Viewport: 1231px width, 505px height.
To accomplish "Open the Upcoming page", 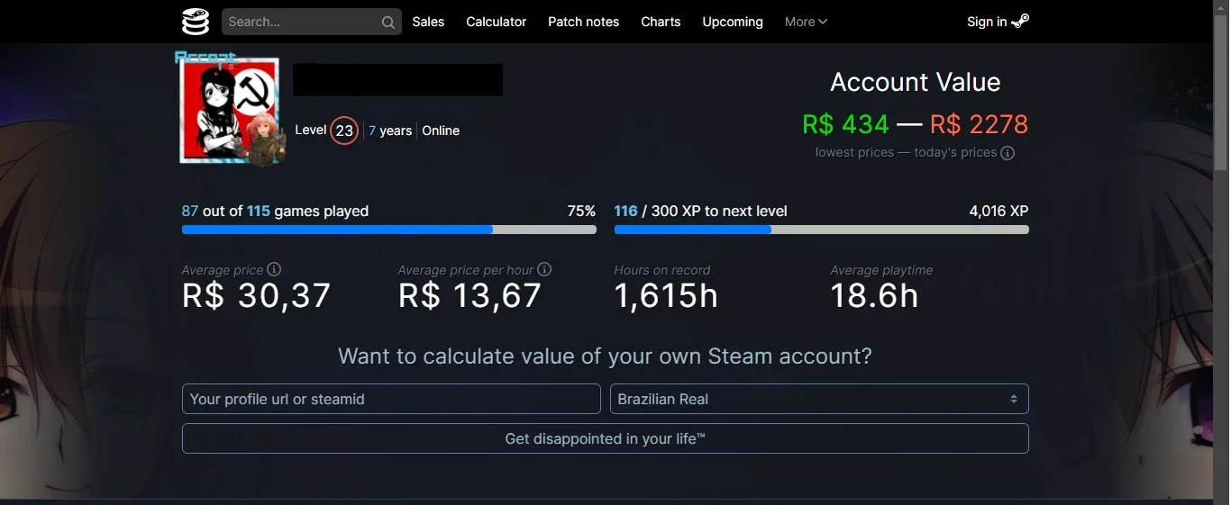I will pos(733,22).
